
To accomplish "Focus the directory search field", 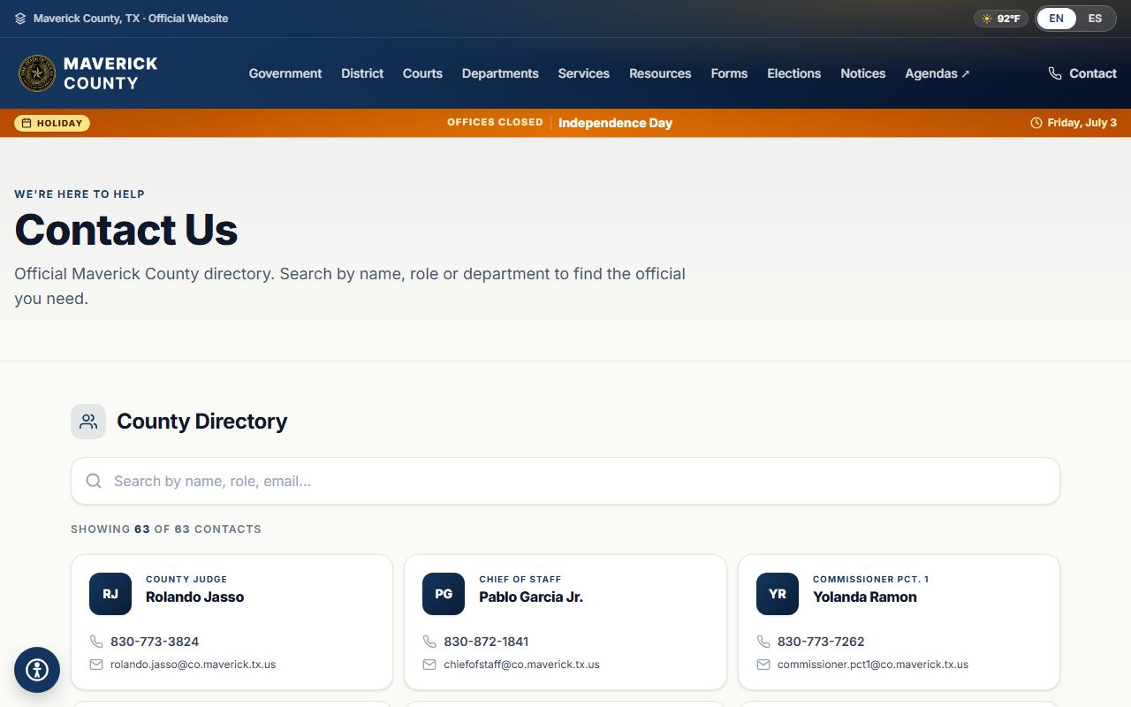I will click(x=565, y=481).
